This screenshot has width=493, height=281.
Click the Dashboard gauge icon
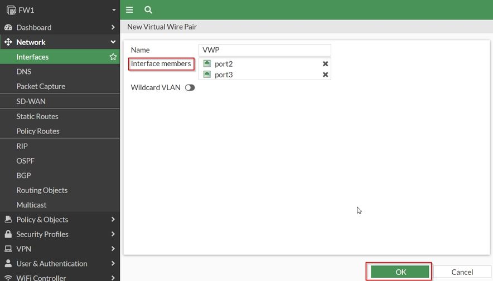tap(8, 27)
